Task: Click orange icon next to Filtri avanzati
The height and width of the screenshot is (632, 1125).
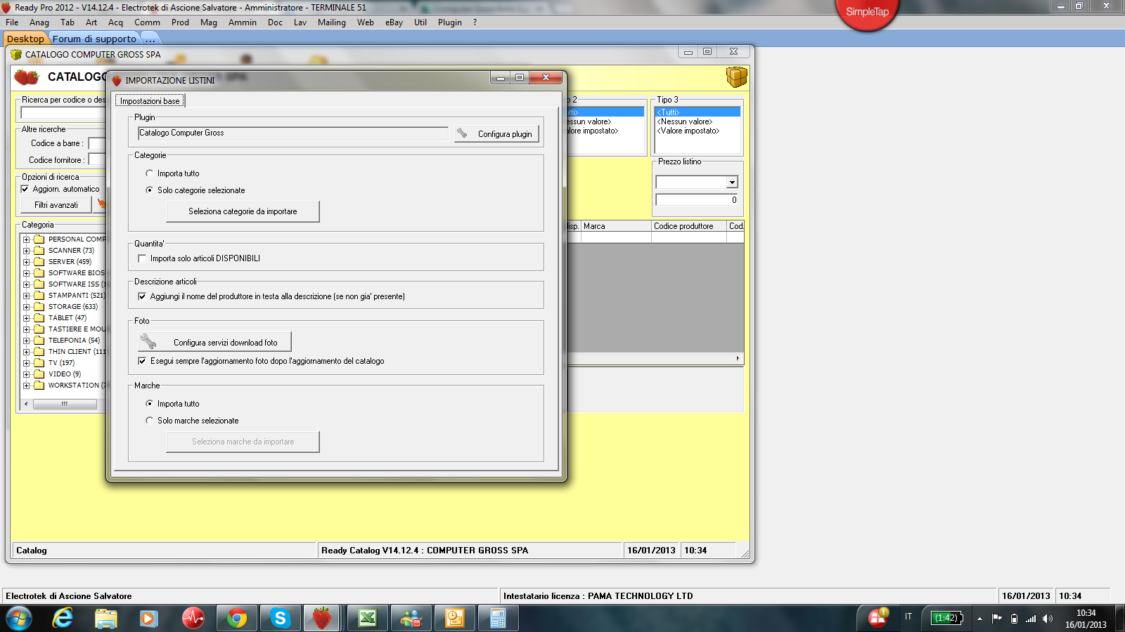Action: click(x=101, y=204)
